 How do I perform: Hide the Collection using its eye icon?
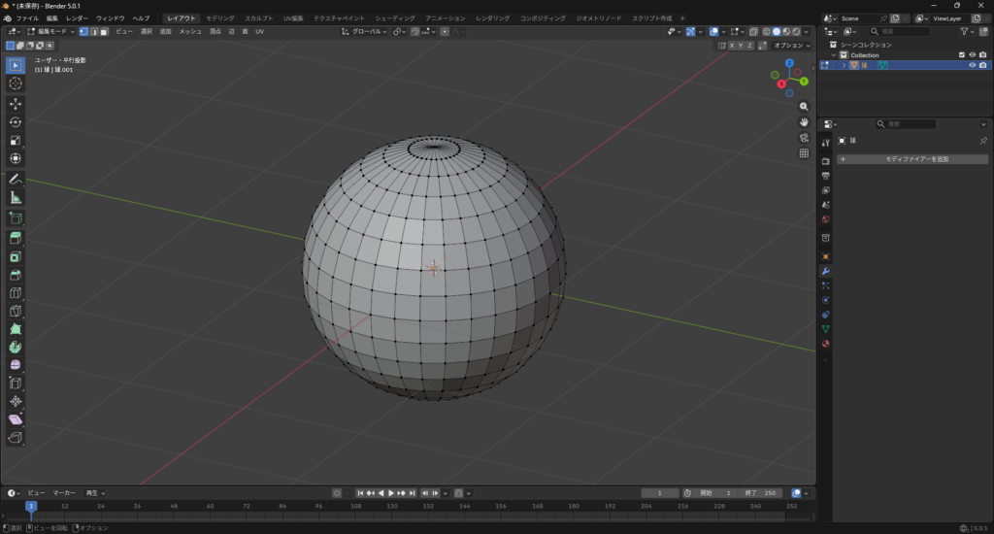coord(972,54)
